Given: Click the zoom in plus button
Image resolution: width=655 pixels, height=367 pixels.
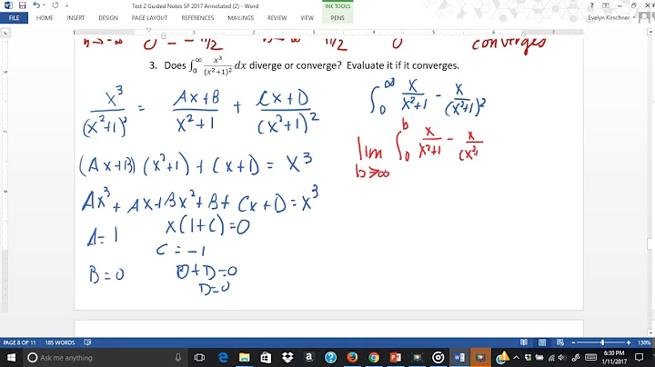Looking at the screenshot, I should point(629,342).
